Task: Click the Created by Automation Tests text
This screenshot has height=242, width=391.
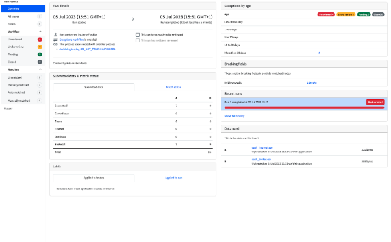Action: tap(70, 63)
